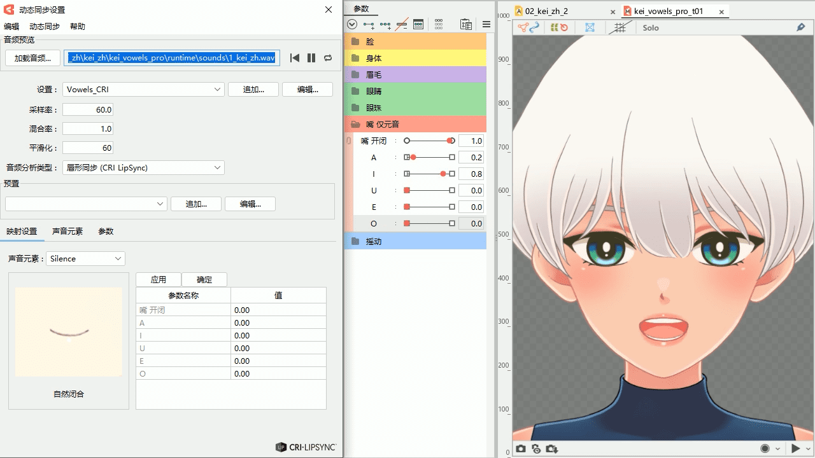Click the 嘴 开闭 parameter slider
Screen dimensions: 815x458
click(x=429, y=141)
